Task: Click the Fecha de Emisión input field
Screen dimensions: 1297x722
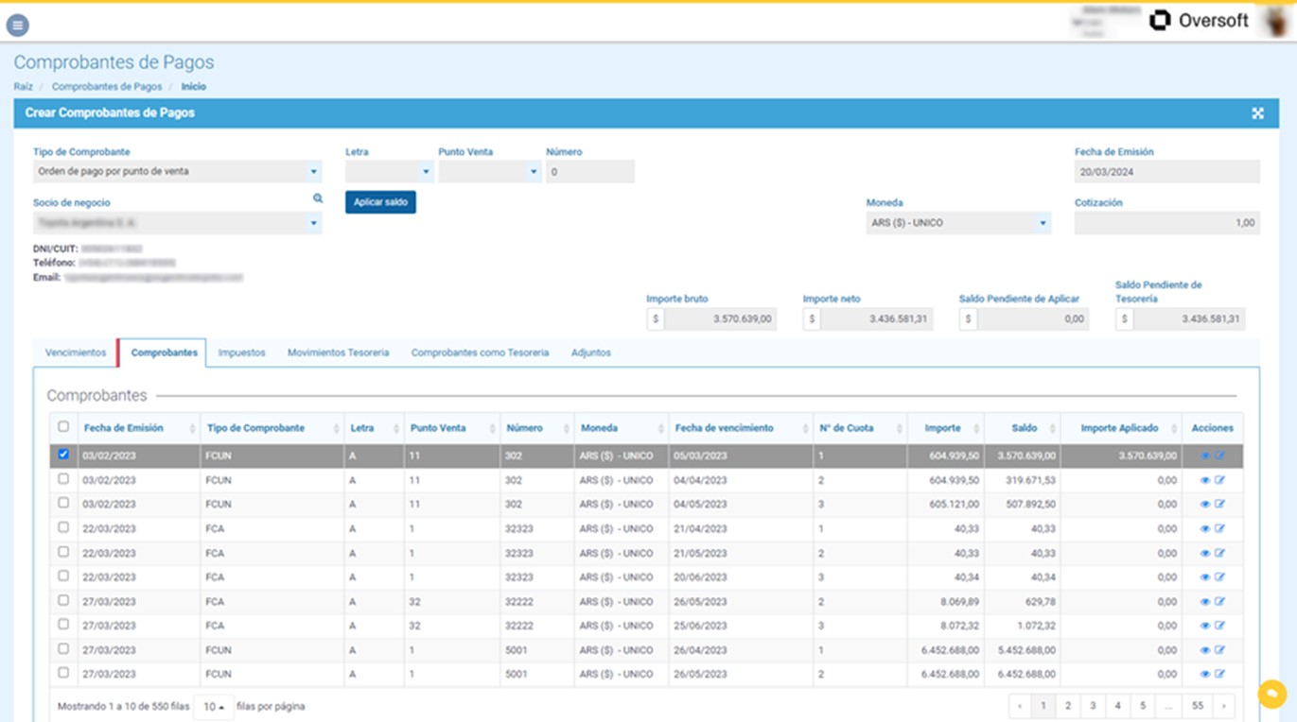Action: point(1166,172)
